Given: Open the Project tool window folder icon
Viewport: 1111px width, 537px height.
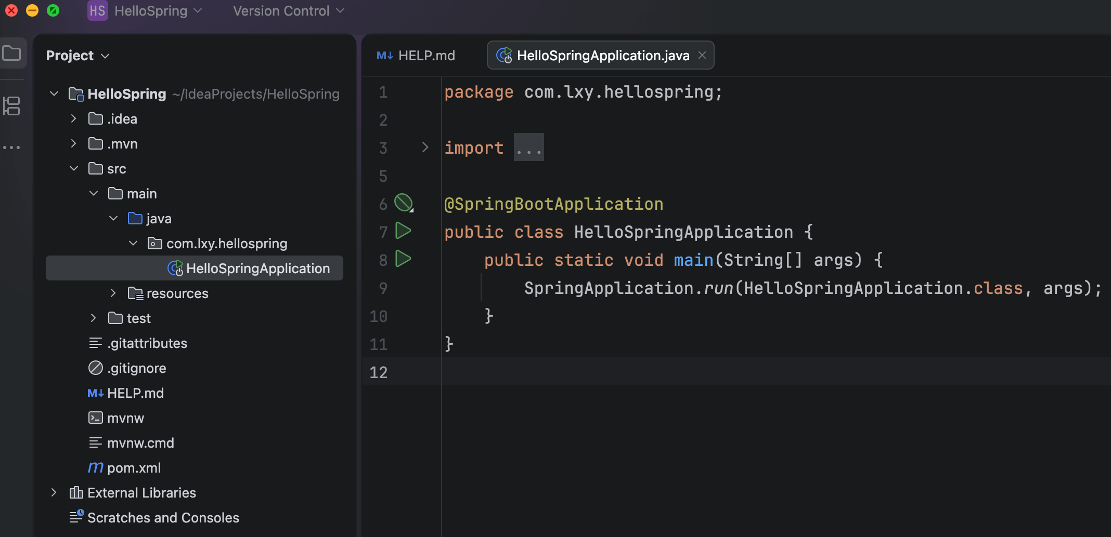Looking at the screenshot, I should coord(12,53).
